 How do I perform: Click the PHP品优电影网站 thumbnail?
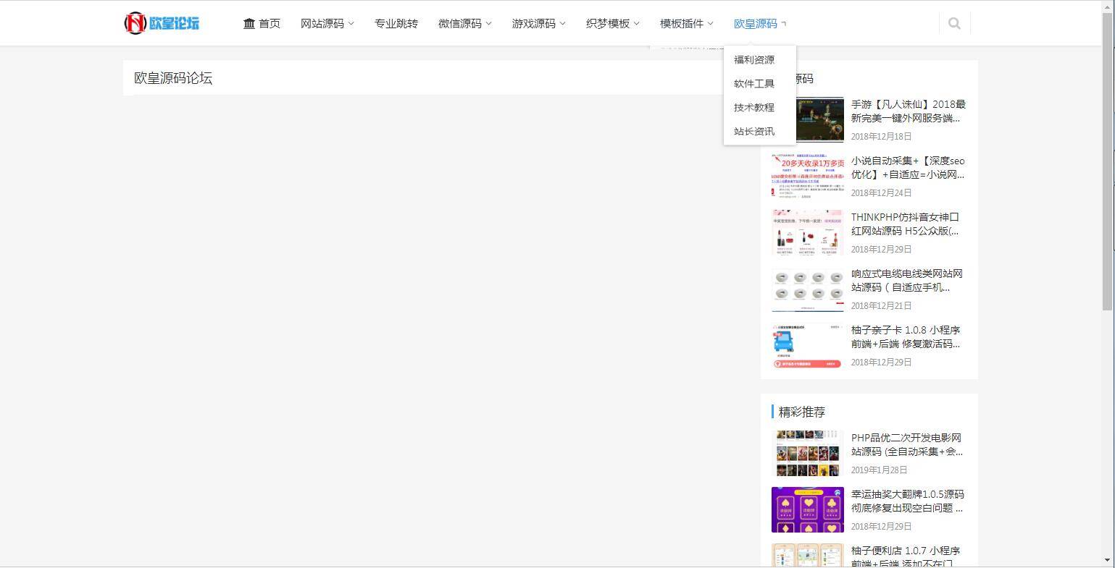click(807, 452)
